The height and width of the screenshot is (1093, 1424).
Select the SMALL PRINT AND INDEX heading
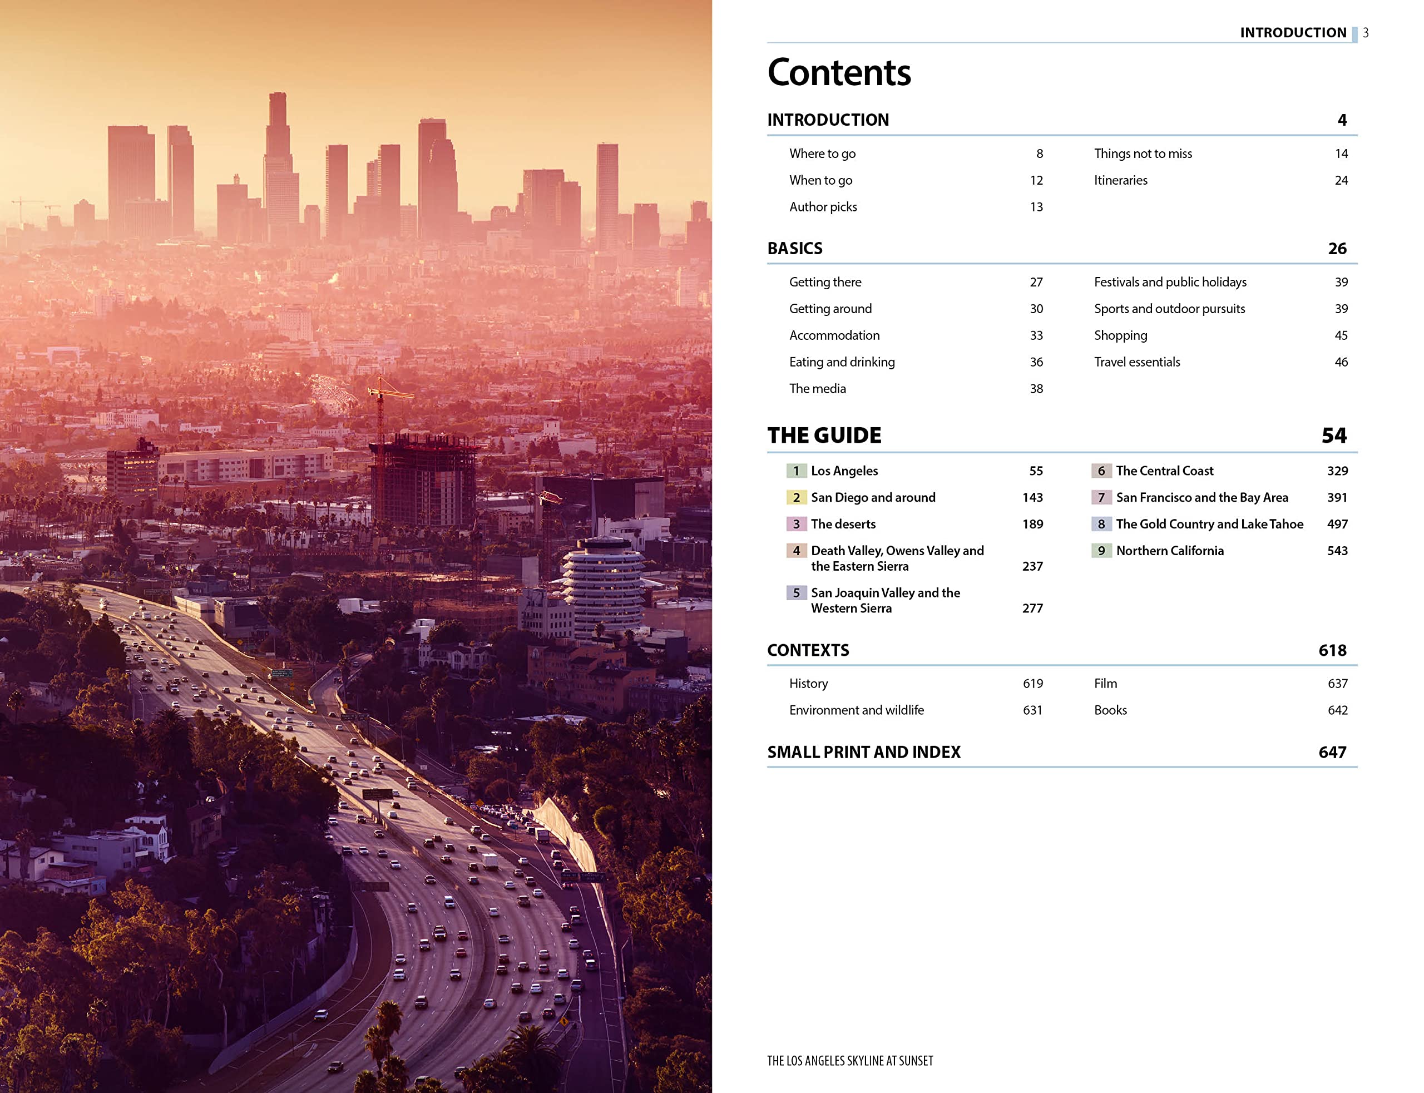863,752
